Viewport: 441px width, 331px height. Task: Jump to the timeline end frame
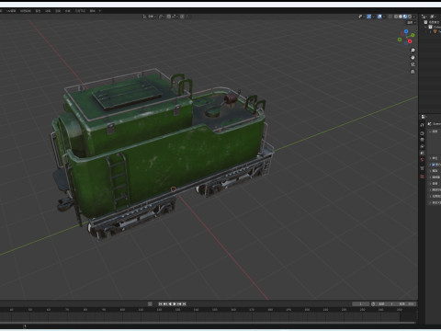[x=184, y=303]
